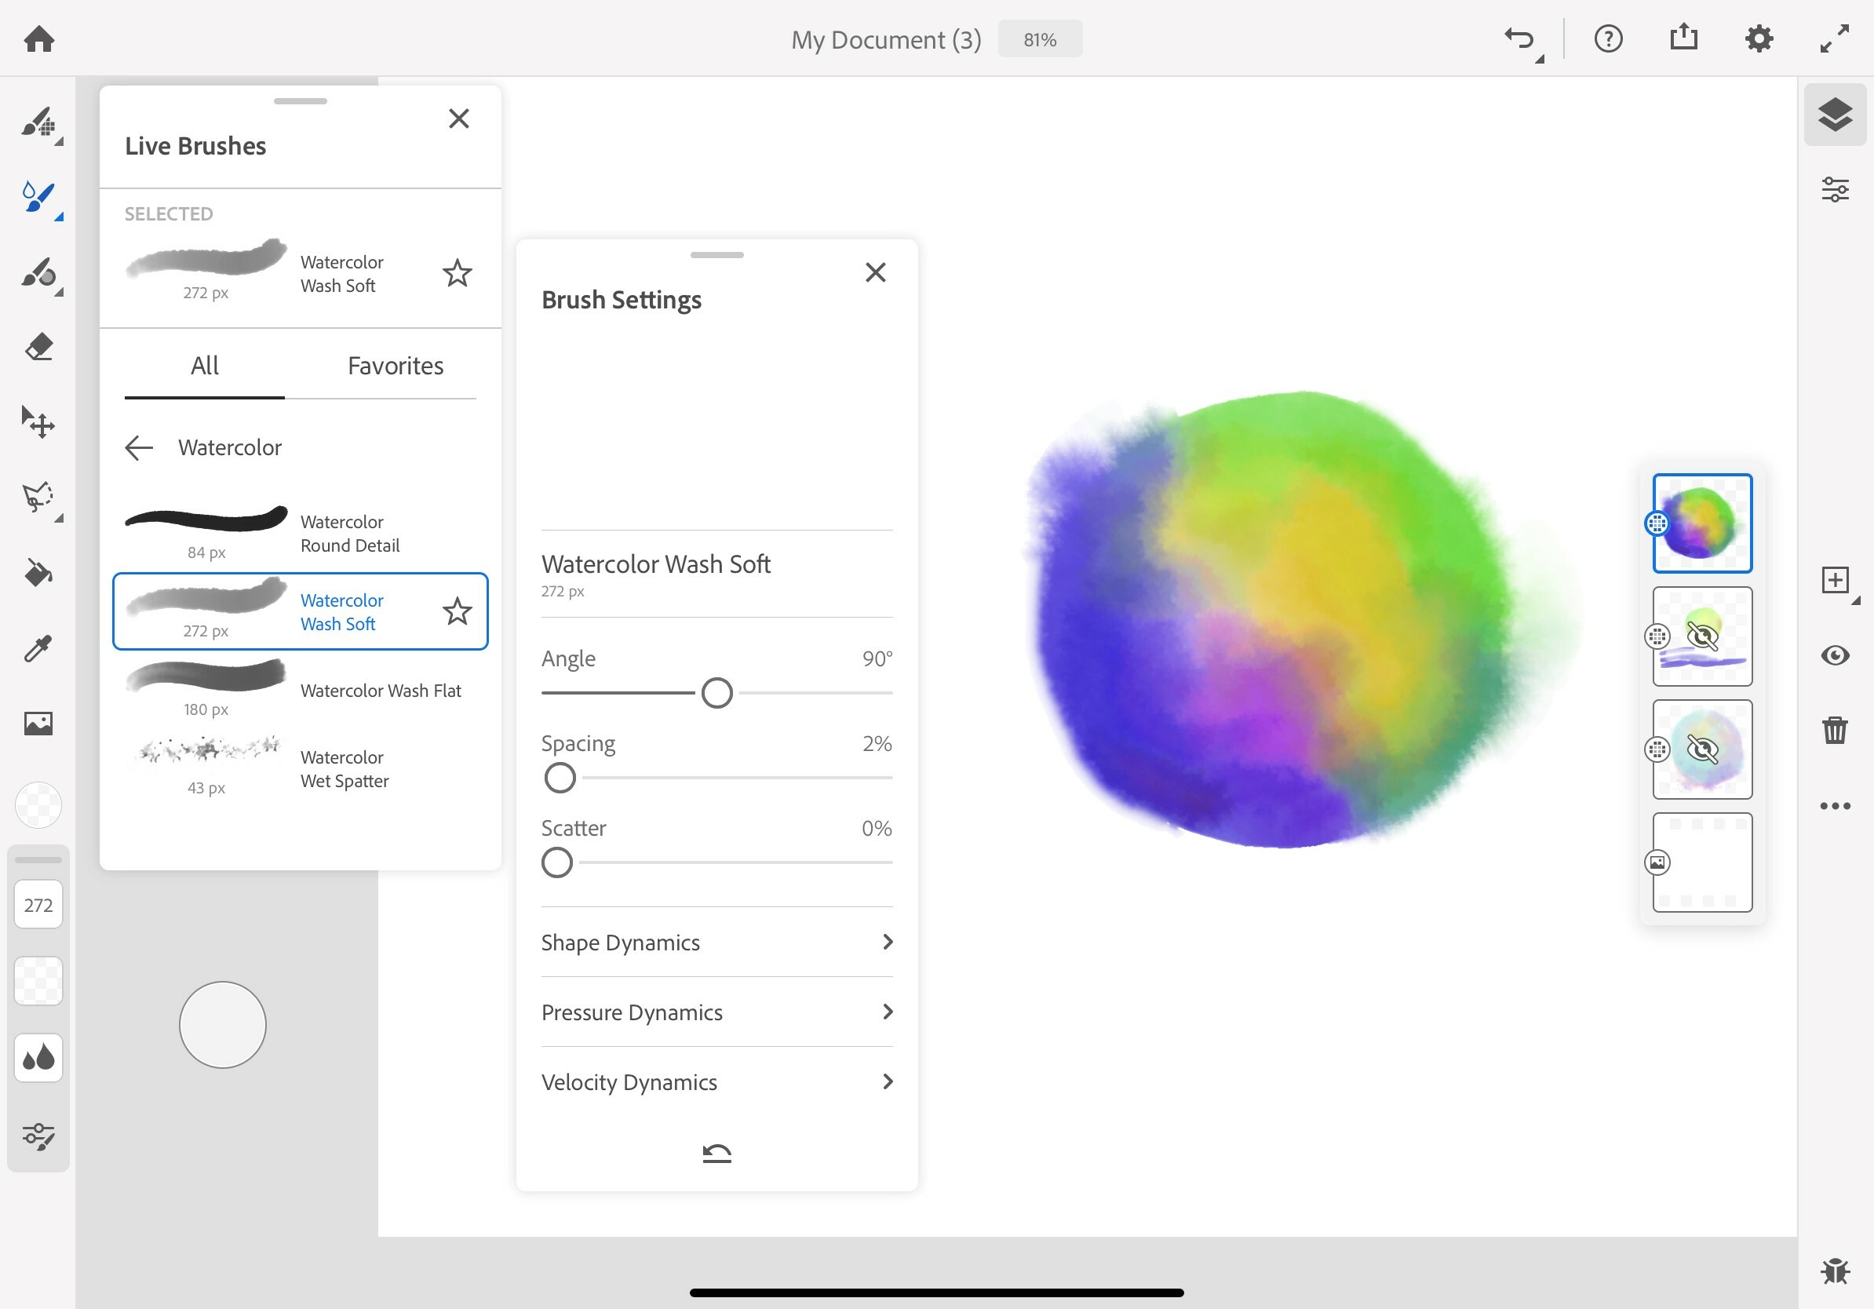Select the Move tool
Screen dimensions: 1874x1309
(x=38, y=422)
